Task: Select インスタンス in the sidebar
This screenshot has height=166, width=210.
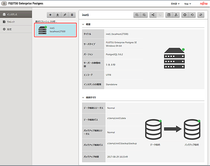Action: (16, 14)
